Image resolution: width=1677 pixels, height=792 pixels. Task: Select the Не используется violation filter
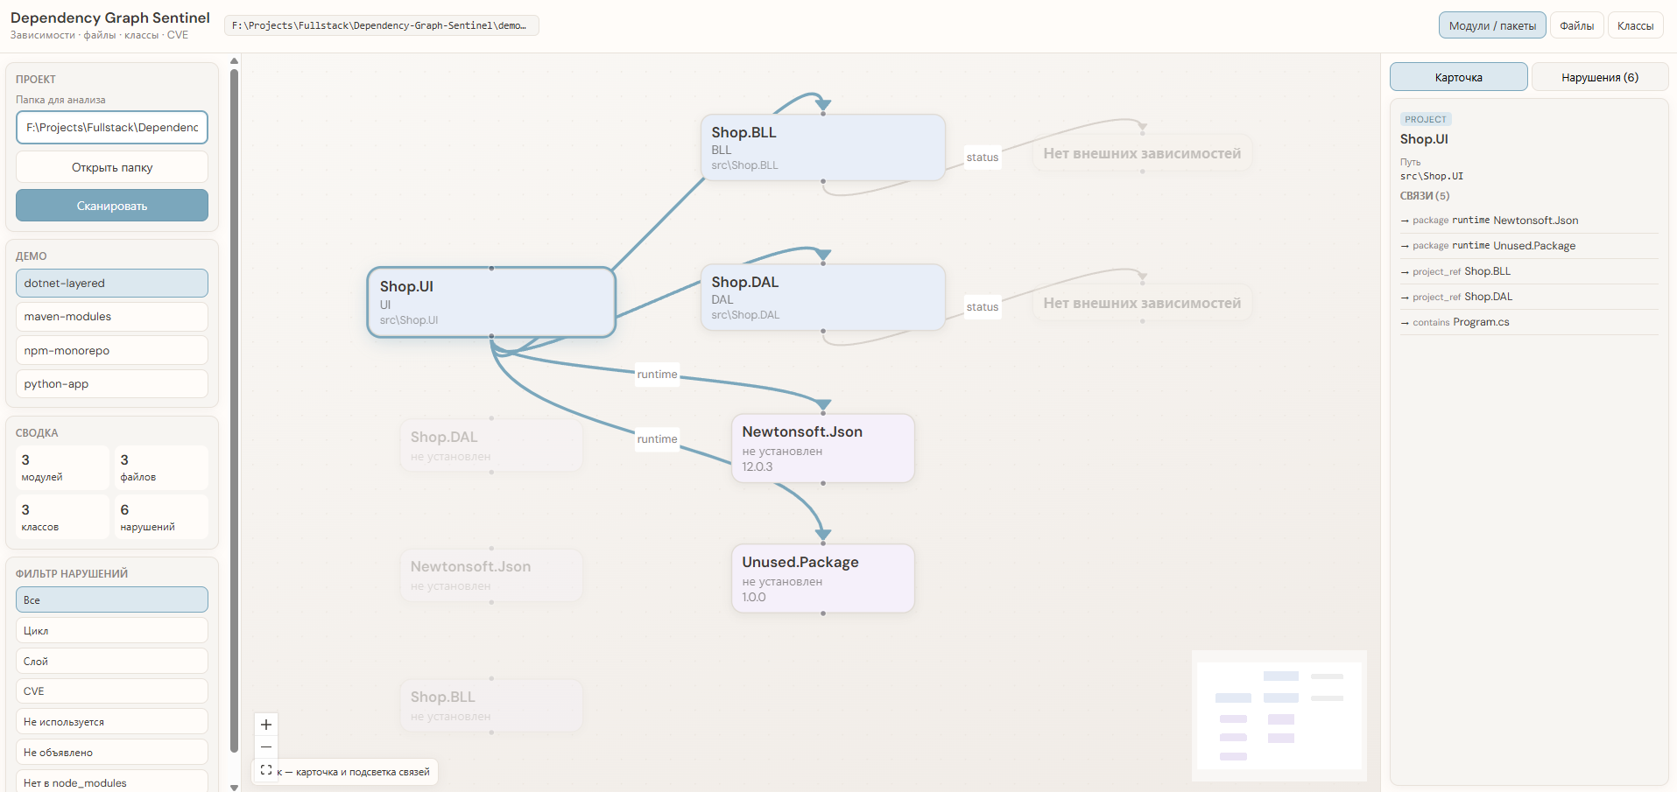tap(112, 722)
